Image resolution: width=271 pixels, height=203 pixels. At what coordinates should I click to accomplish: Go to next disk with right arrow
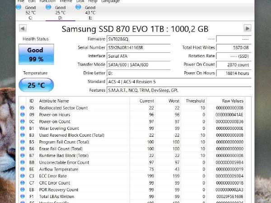[248, 28]
